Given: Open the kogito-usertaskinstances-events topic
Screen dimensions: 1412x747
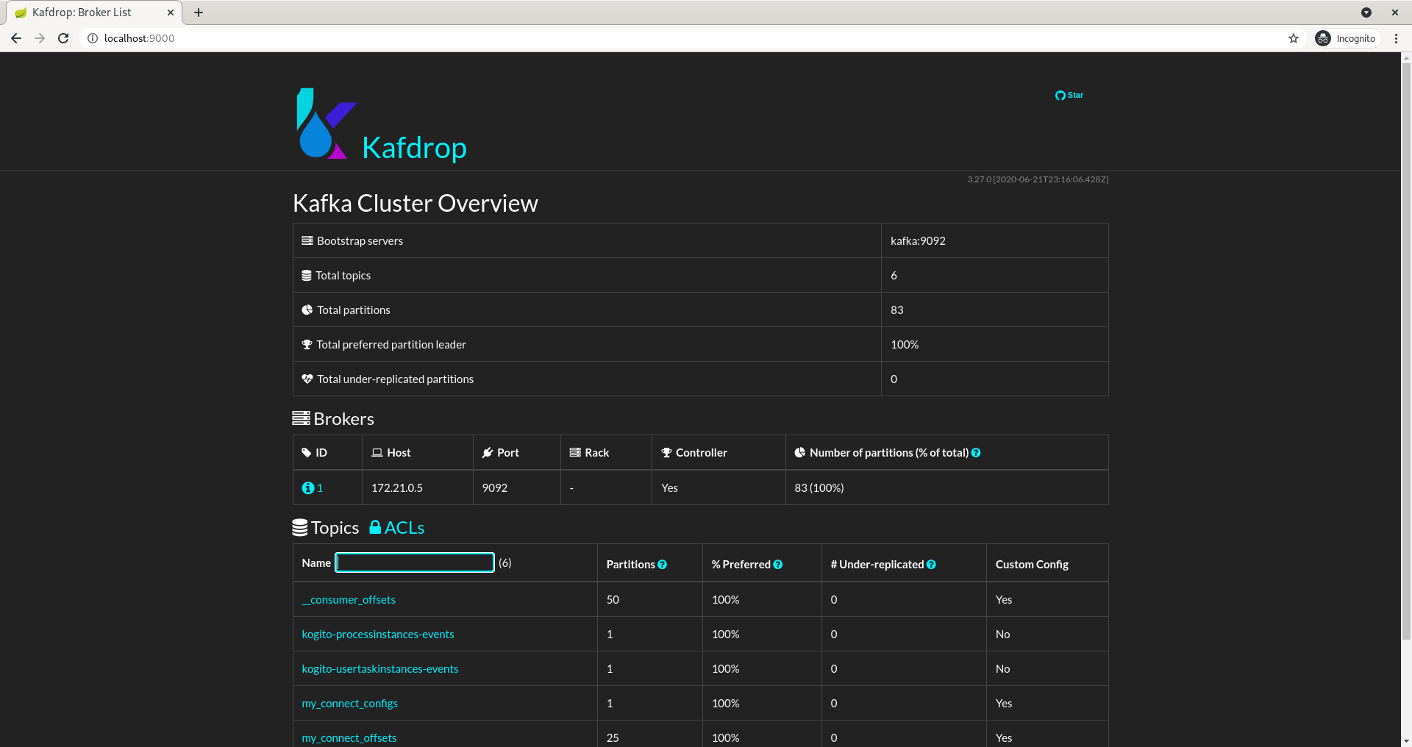Looking at the screenshot, I should click(380, 669).
